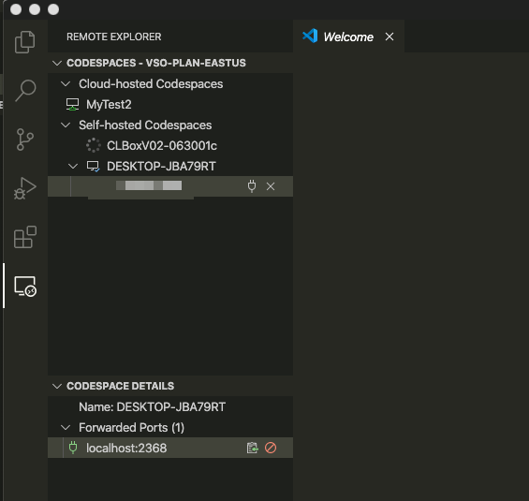Image resolution: width=529 pixels, height=501 pixels.
Task: Collapse the Self-hosted Codespaces group
Action: click(x=66, y=125)
